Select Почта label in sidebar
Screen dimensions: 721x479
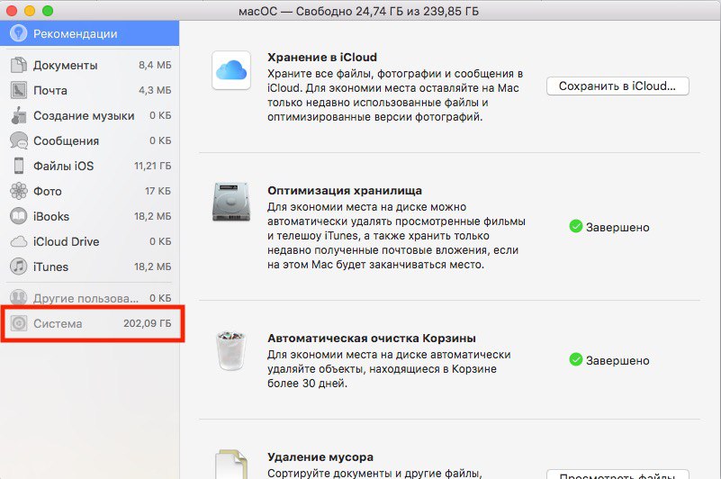point(50,90)
